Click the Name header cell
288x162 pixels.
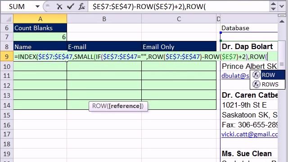40,47
